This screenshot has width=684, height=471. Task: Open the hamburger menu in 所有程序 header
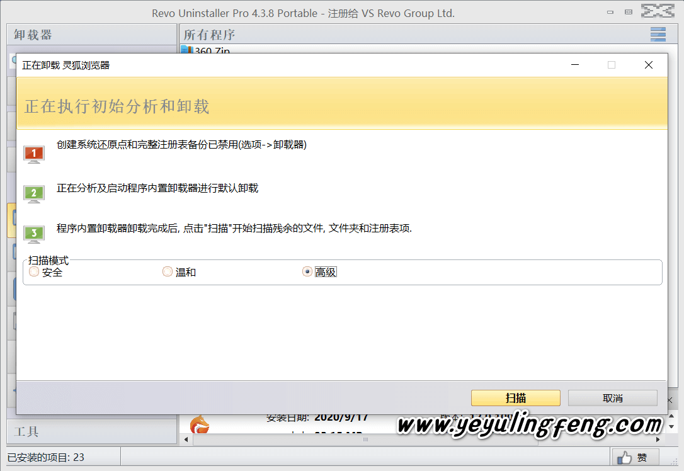[x=658, y=35]
